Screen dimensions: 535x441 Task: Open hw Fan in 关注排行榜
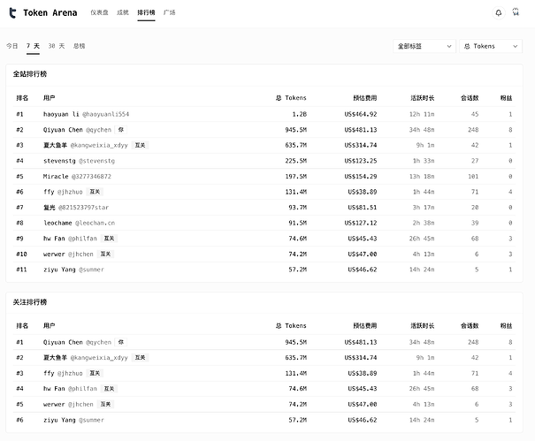(70, 389)
